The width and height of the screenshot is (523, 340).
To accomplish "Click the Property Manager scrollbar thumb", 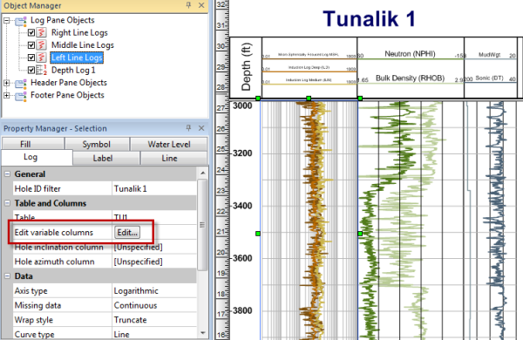I will [x=202, y=225].
